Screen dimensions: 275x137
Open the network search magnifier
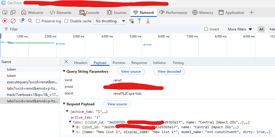pyautogui.click(x=30, y=21)
